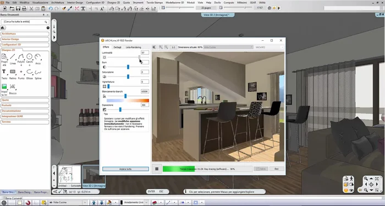Click the ENTER button on the status bar
This screenshot has height=206, width=385.
(151, 192)
